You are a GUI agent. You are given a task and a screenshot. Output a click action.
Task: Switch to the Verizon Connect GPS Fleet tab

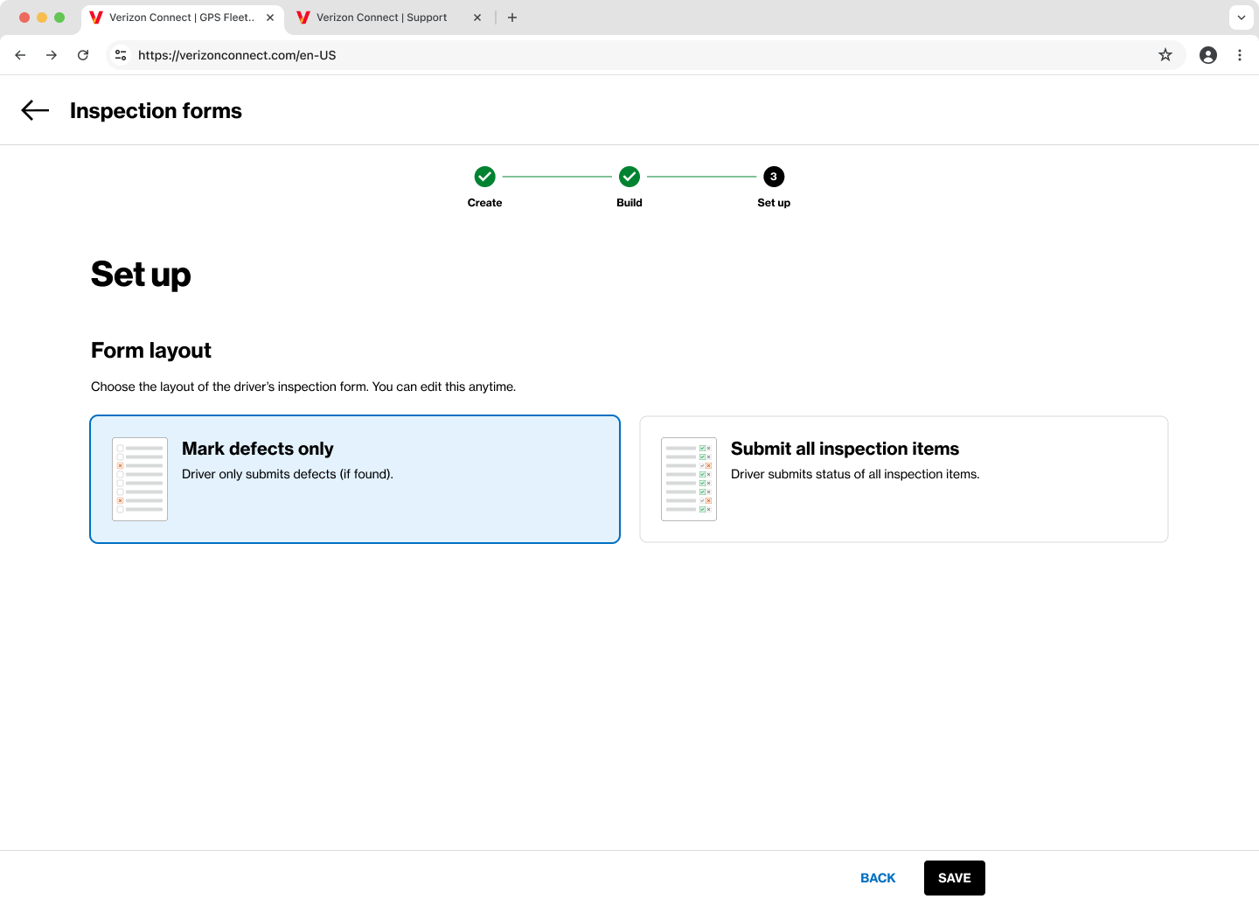(x=175, y=17)
